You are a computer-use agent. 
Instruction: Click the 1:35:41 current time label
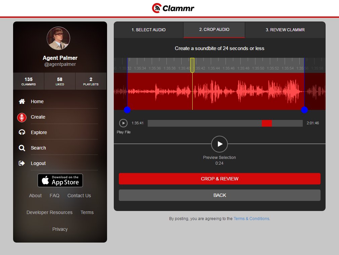coord(138,123)
